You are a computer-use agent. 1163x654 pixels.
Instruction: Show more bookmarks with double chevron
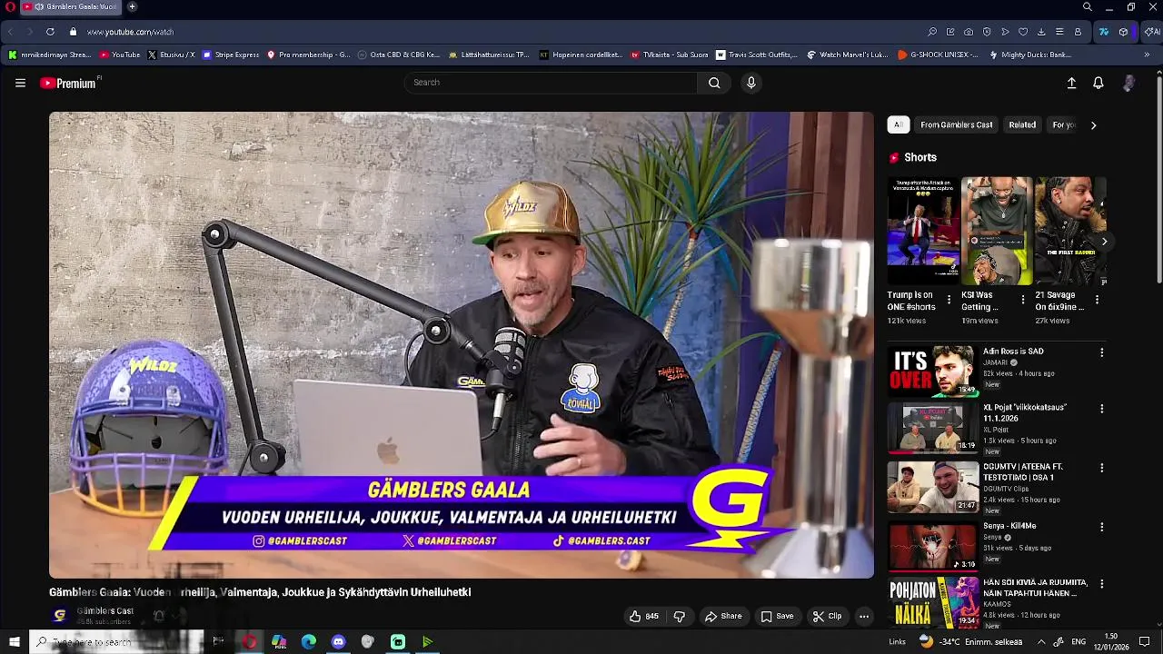point(1147,54)
